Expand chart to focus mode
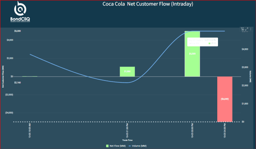The image size is (256, 149). point(247,29)
